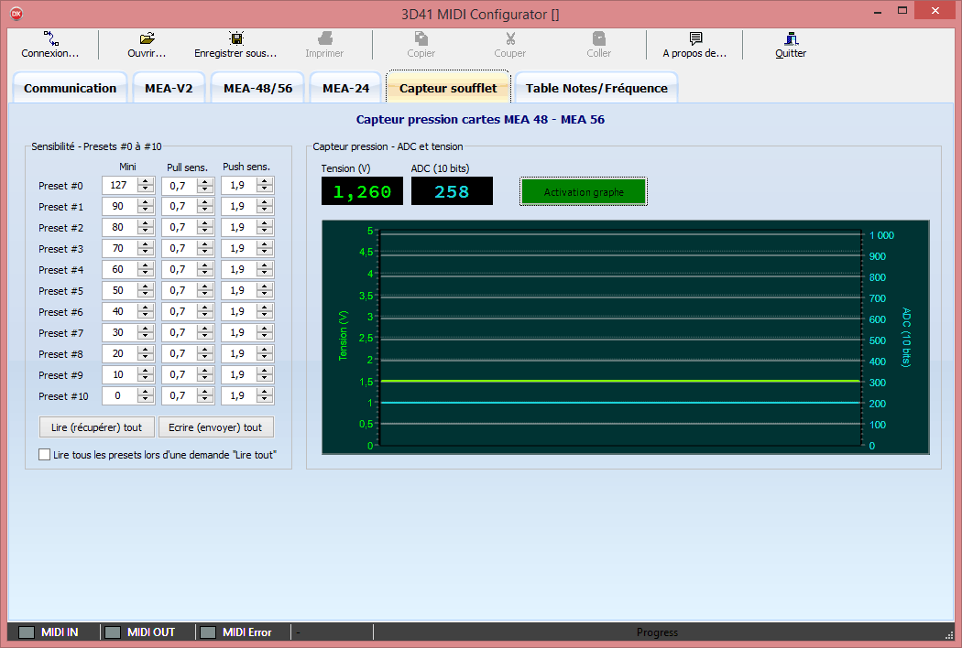
Task: Decrease the Preset #9 Push sens. value
Action: click(265, 379)
